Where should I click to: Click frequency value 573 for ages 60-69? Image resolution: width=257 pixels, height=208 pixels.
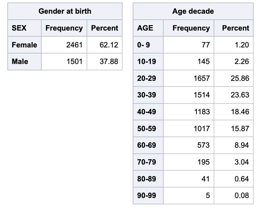tap(203, 145)
